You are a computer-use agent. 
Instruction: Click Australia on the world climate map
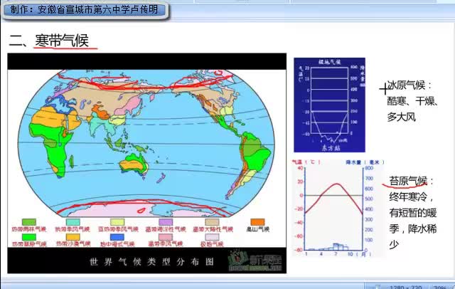(134, 164)
